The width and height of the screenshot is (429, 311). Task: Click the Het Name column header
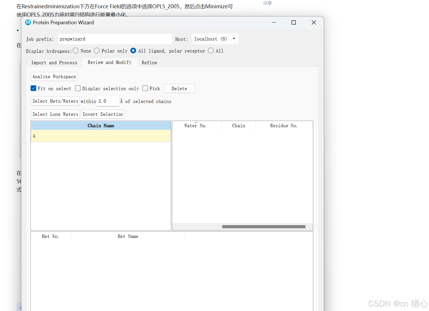coord(128,236)
